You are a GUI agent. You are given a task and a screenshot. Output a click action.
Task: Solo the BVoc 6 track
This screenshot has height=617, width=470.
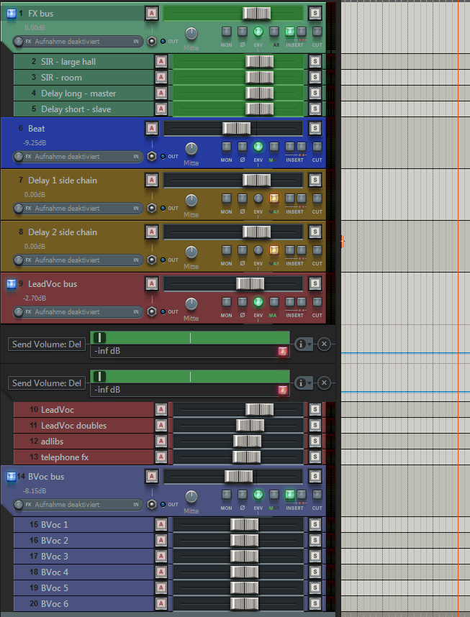click(x=315, y=603)
